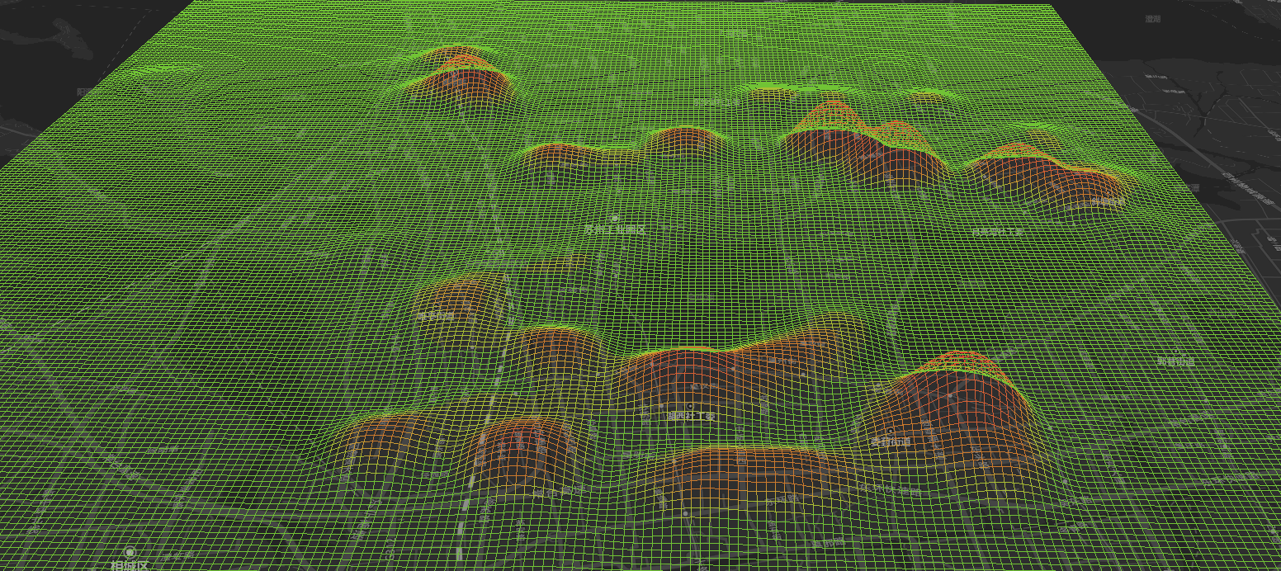Click the 湖西社工委 map label
Screen dimensions: 1281x571
[690, 417]
